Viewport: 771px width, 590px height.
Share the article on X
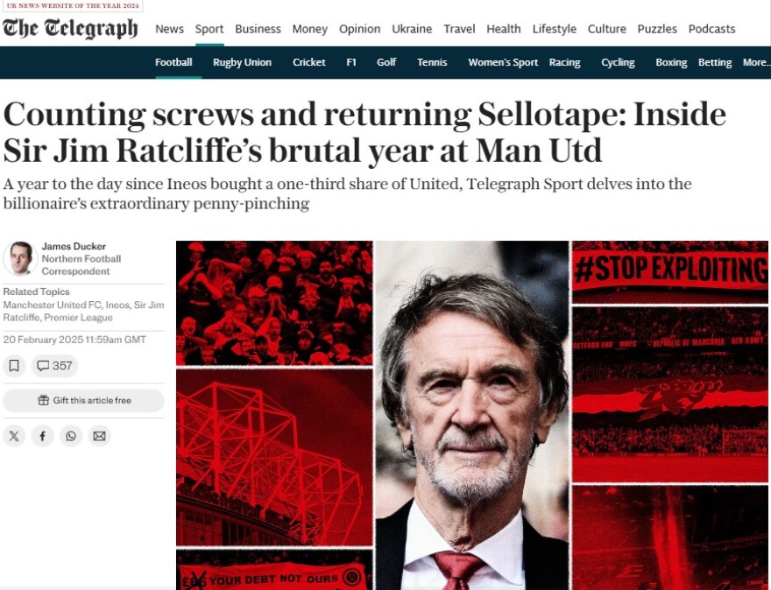pyautogui.click(x=14, y=436)
